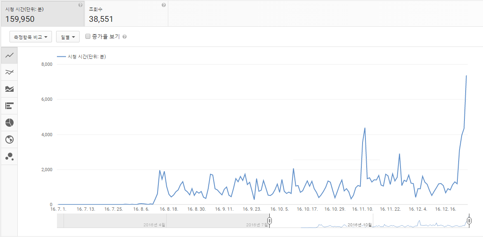Open the 측정항목 비교 dropdown
The width and height of the screenshot is (483, 237).
pyautogui.click(x=31, y=37)
